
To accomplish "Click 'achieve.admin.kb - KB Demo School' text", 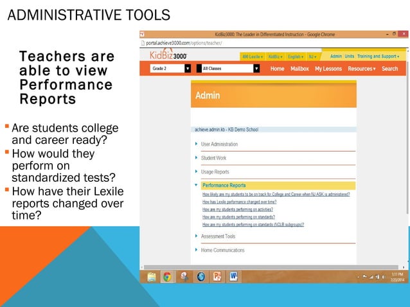I will click(x=226, y=130).
